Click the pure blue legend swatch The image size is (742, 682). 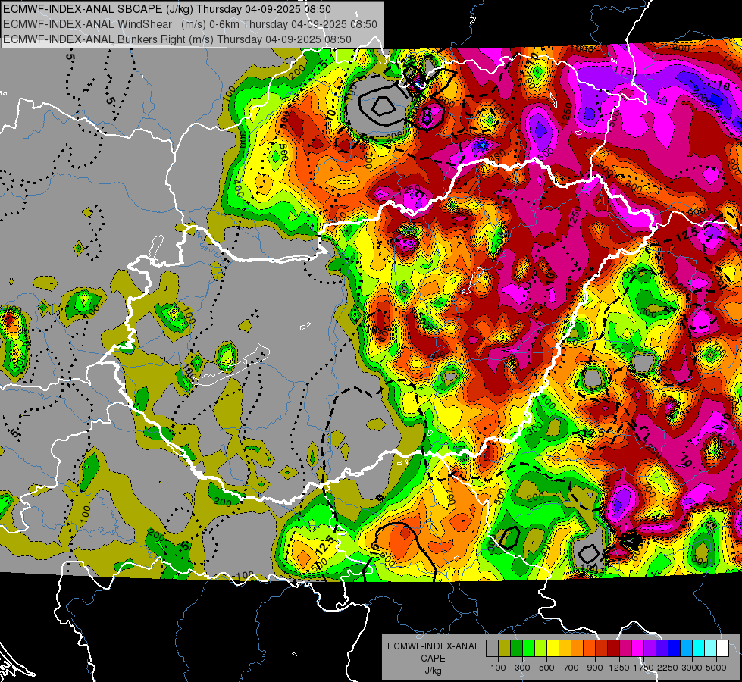coord(675,649)
